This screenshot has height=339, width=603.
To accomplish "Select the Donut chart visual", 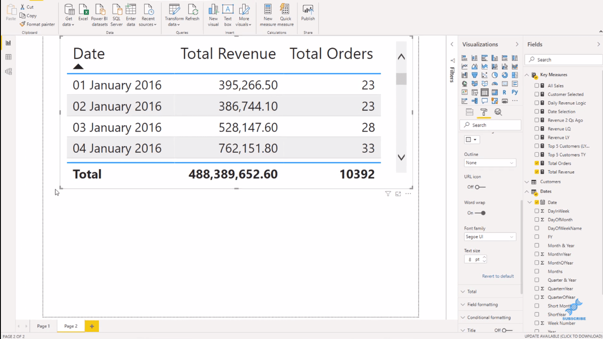I will 505,75.
